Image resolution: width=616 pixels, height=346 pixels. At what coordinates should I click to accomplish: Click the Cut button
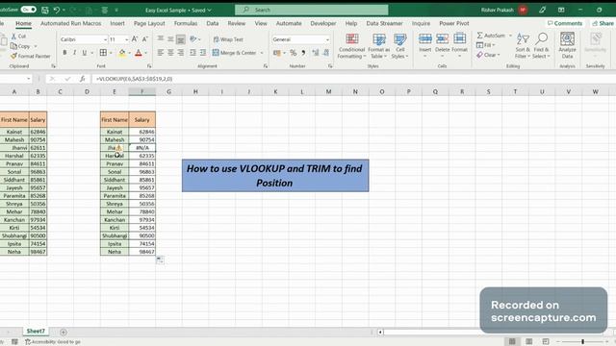click(18, 37)
